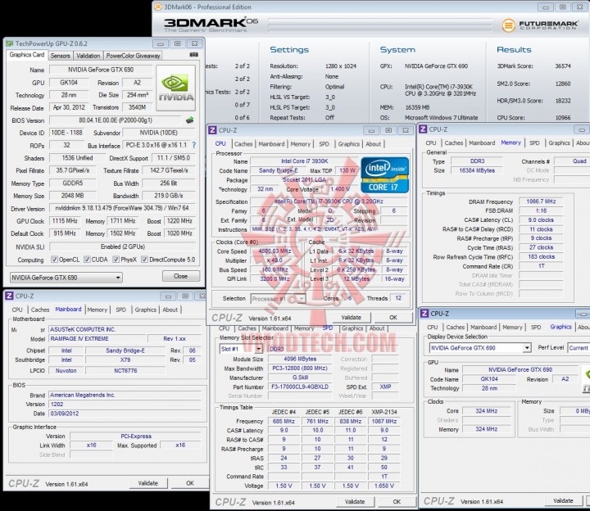Click the XMP-2134 timings column header
Image resolution: width=590 pixels, height=511 pixels.
[384, 412]
